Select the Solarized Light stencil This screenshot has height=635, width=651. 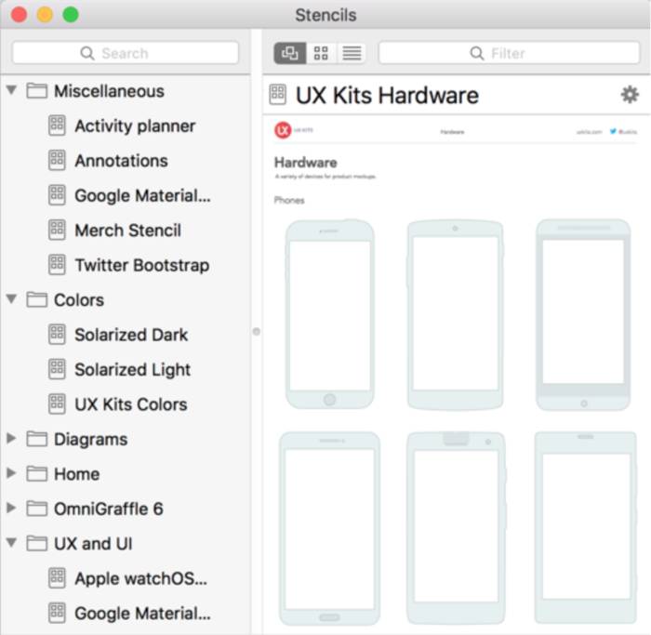click(x=132, y=370)
